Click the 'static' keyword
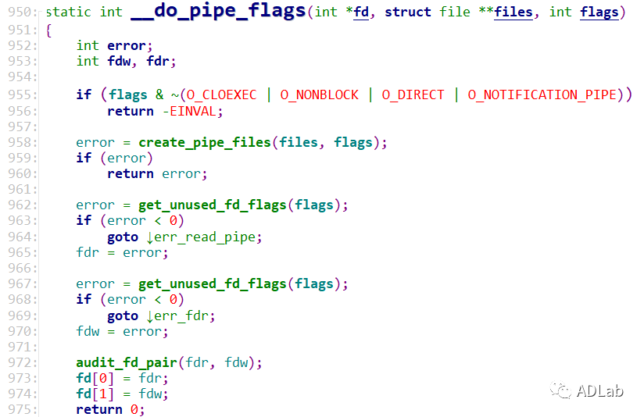The width and height of the screenshot is (644, 417). pos(68,12)
